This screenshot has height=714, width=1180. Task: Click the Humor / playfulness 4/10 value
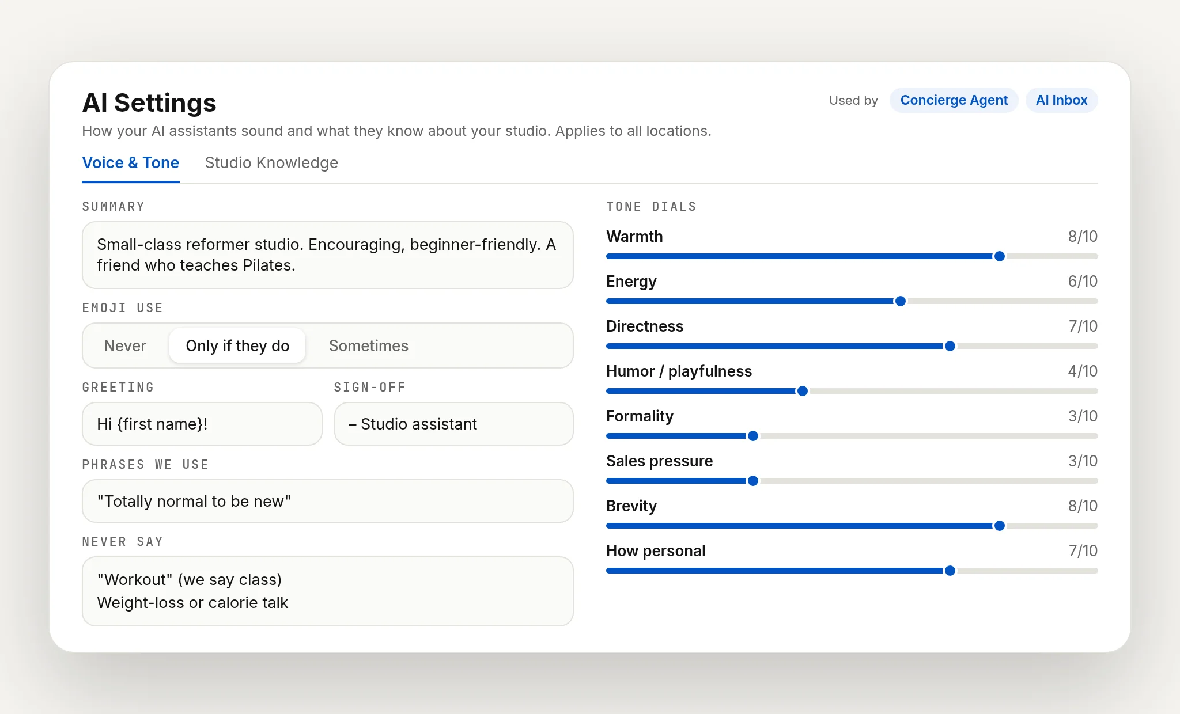tap(1083, 371)
